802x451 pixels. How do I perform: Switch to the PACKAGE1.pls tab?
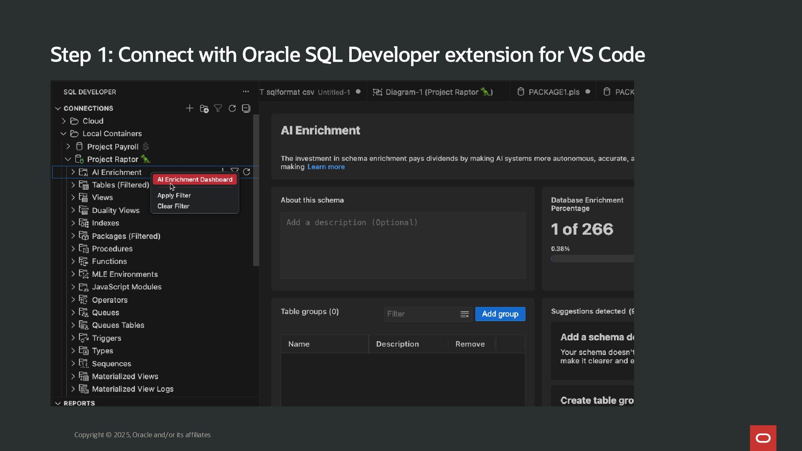pyautogui.click(x=553, y=92)
